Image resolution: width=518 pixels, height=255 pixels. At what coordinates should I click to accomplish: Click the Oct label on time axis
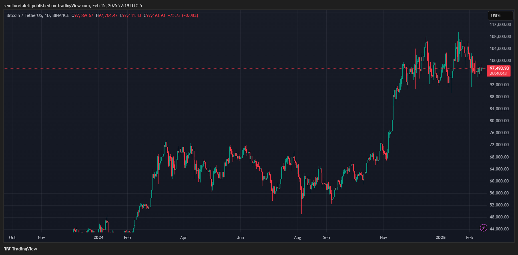tap(12, 238)
